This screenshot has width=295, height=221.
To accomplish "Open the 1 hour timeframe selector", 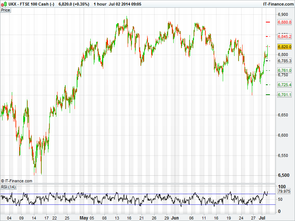I will click(100, 4).
